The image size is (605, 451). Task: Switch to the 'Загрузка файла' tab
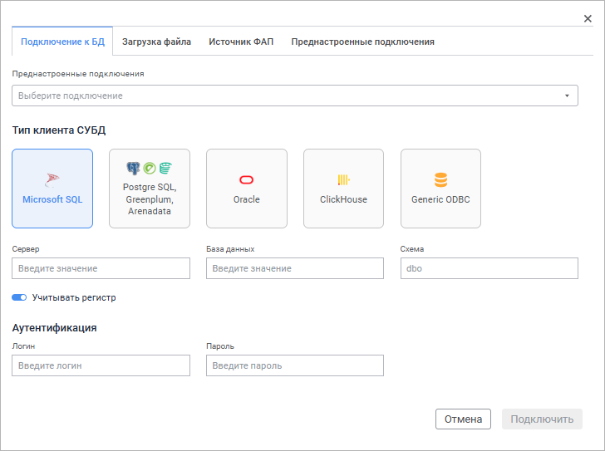[156, 42]
